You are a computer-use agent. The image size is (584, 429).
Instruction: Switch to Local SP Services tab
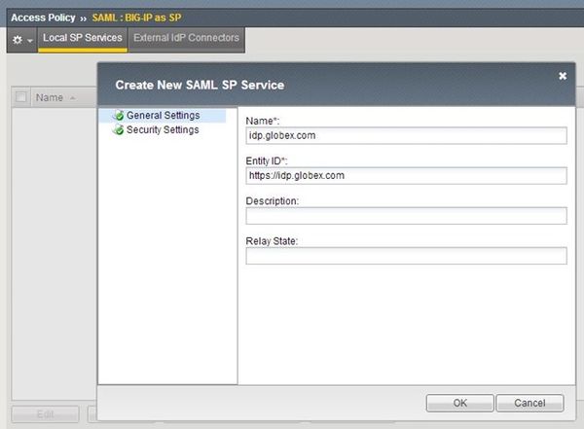coord(83,38)
